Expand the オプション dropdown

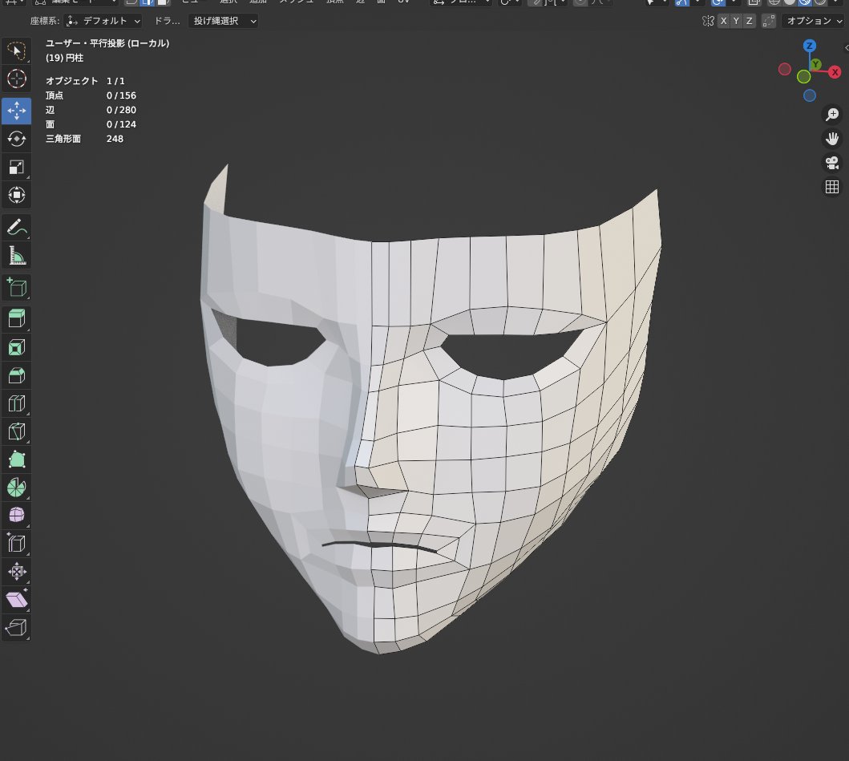click(x=815, y=21)
